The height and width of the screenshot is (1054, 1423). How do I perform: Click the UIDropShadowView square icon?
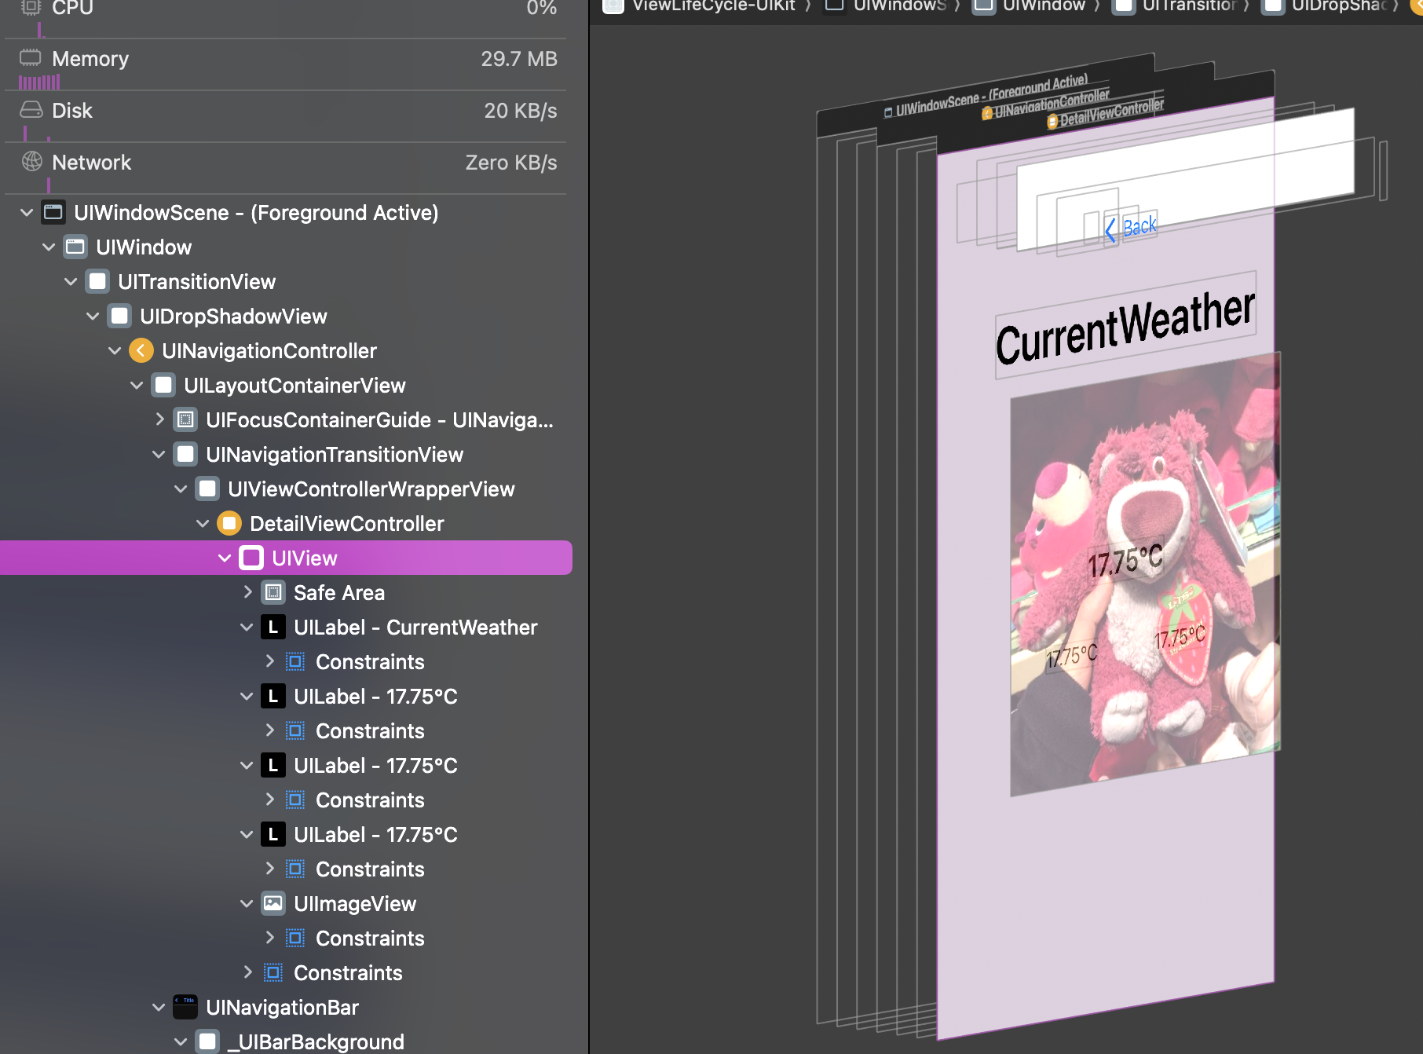click(119, 316)
